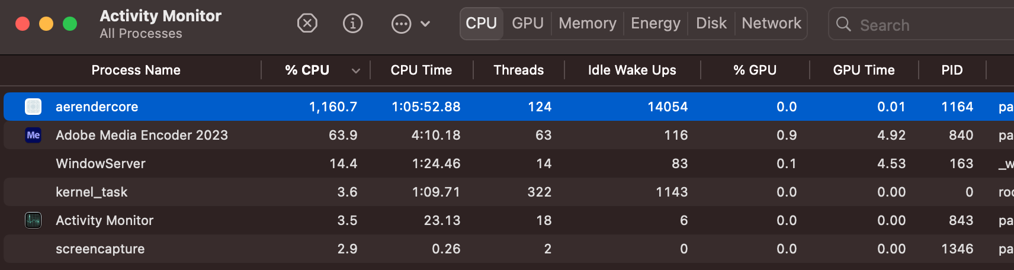Sort by Process Name column header

(x=136, y=70)
